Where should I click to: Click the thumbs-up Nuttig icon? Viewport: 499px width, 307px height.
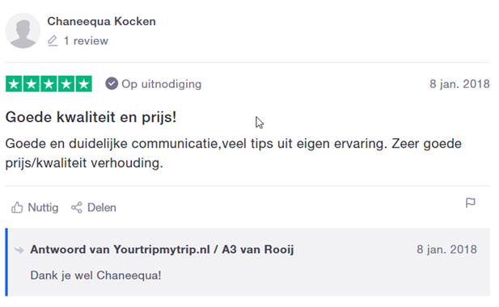coord(17,208)
